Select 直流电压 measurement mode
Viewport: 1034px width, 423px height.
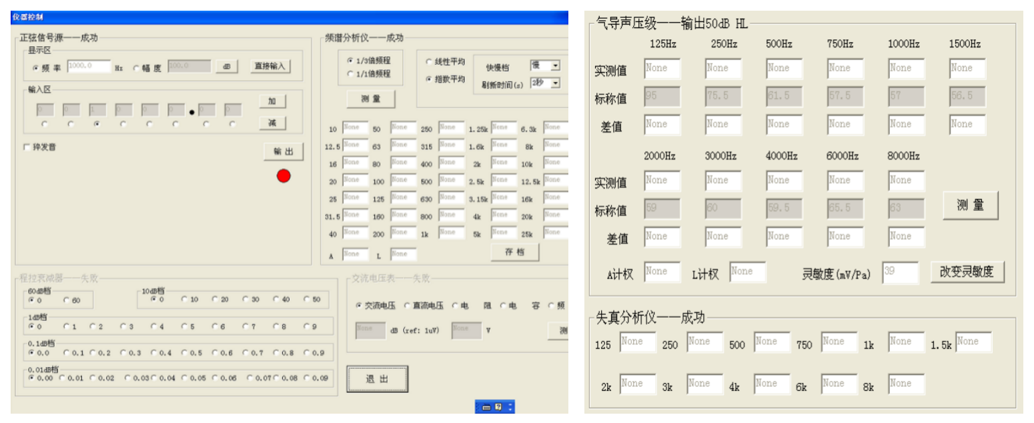[407, 306]
